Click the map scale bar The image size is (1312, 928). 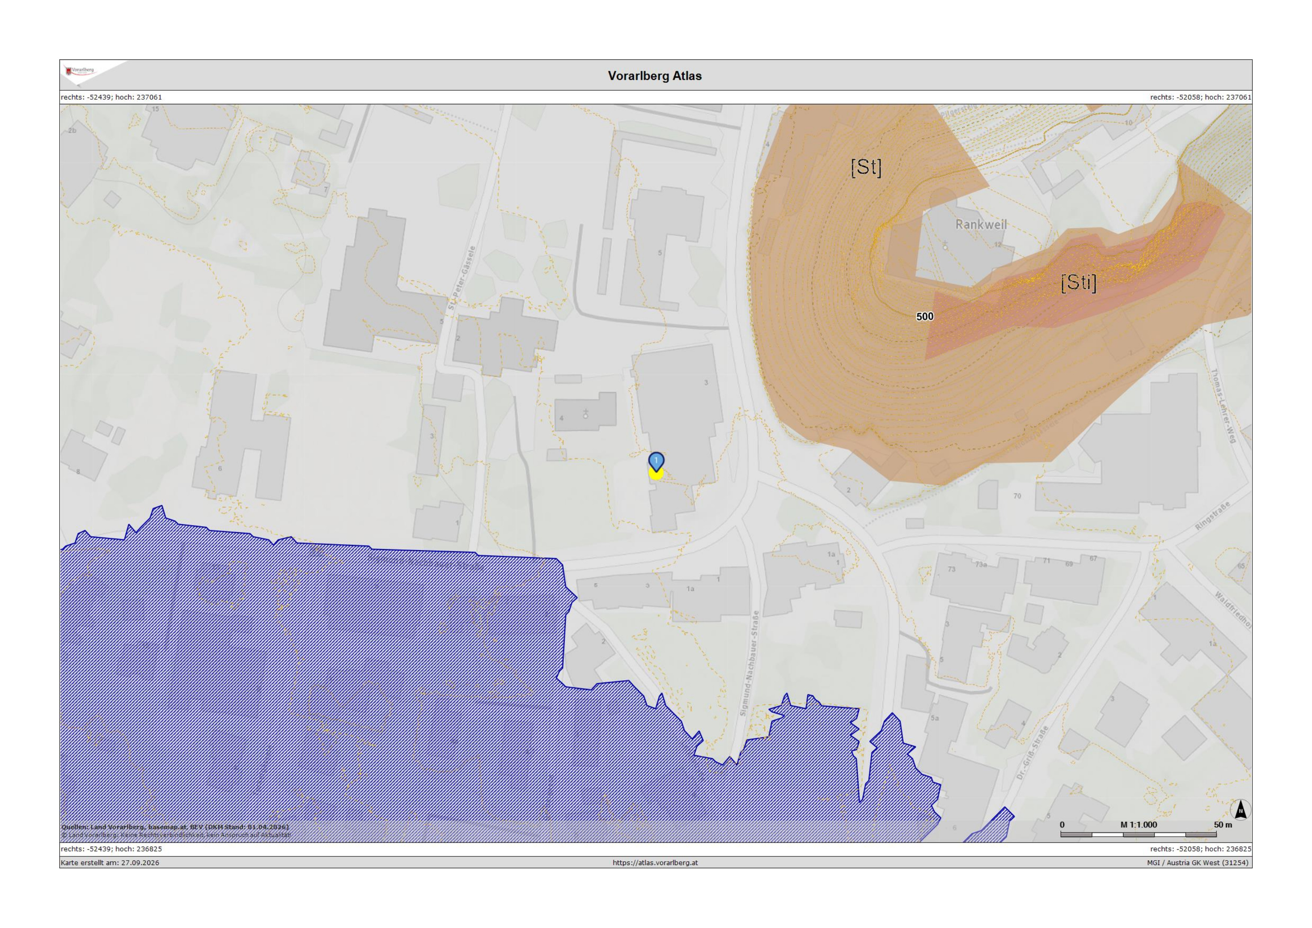pos(1138,834)
